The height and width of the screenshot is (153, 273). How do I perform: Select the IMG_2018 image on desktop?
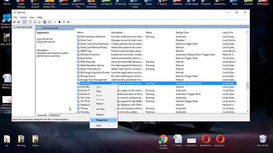(x=6, y=39)
